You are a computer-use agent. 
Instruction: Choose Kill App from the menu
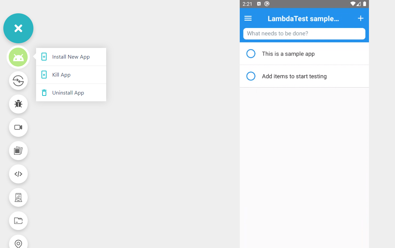tap(61, 75)
